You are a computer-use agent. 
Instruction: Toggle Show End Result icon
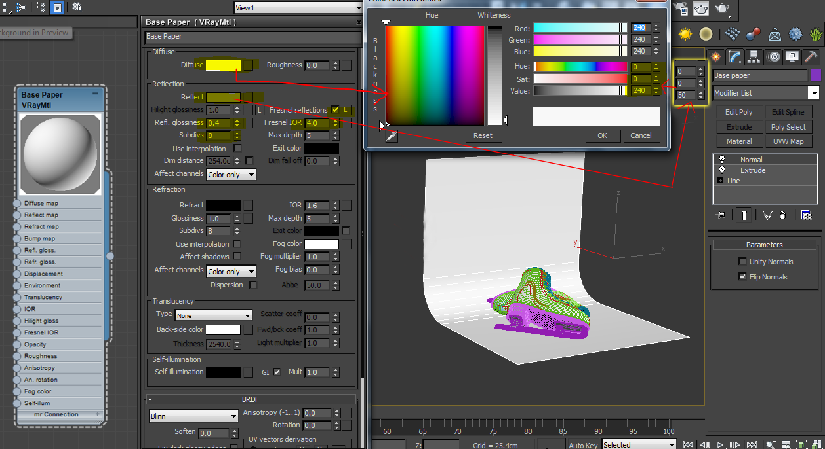point(743,215)
